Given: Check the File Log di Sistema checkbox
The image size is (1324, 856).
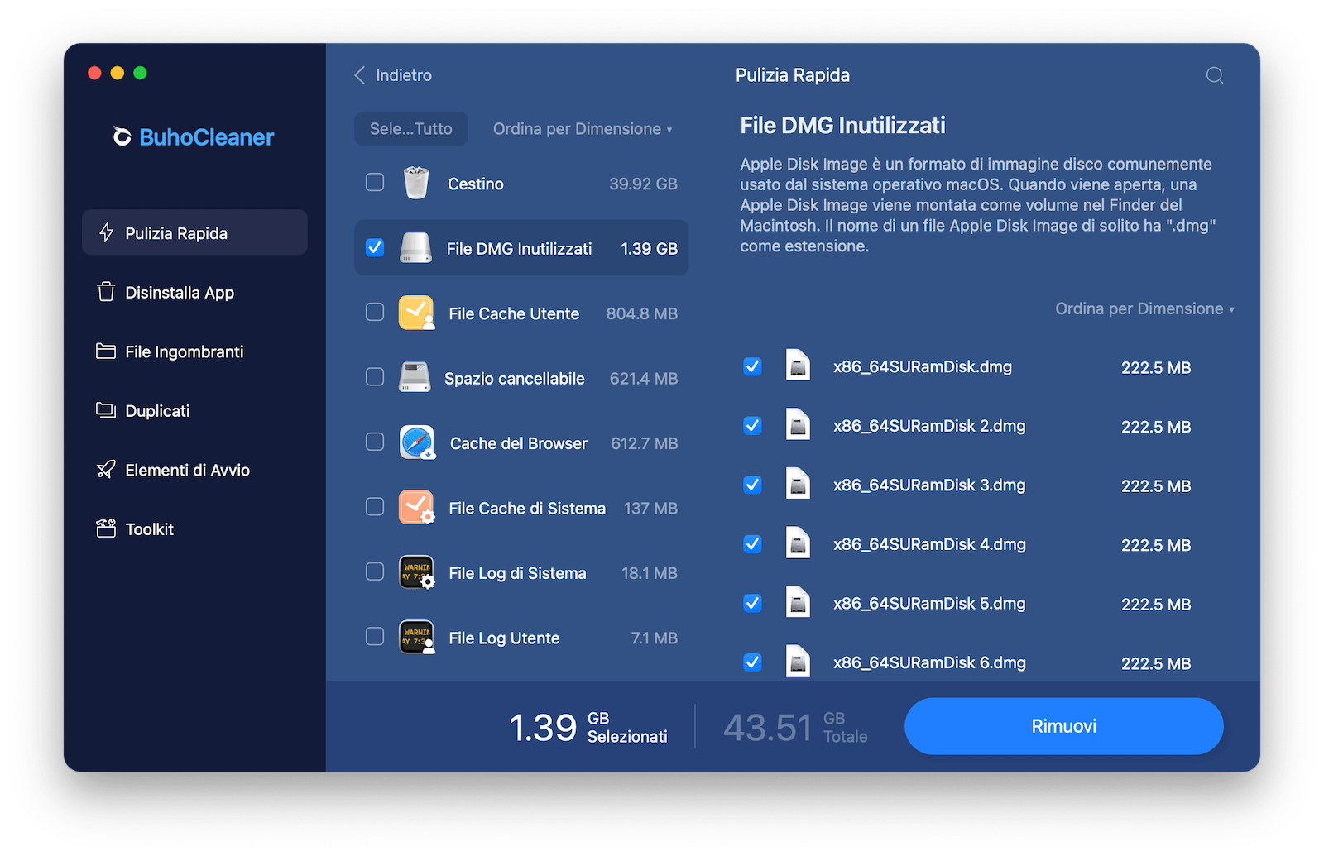Looking at the screenshot, I should 375,571.
